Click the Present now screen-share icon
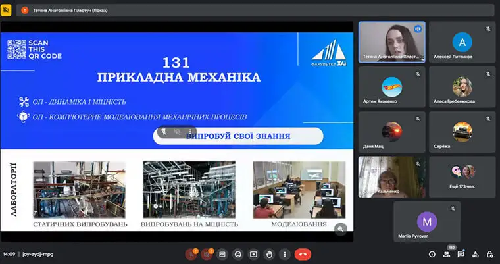 pyautogui.click(x=253, y=254)
